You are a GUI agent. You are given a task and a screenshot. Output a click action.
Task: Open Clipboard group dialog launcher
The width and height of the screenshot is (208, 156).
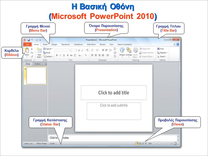[34, 60]
